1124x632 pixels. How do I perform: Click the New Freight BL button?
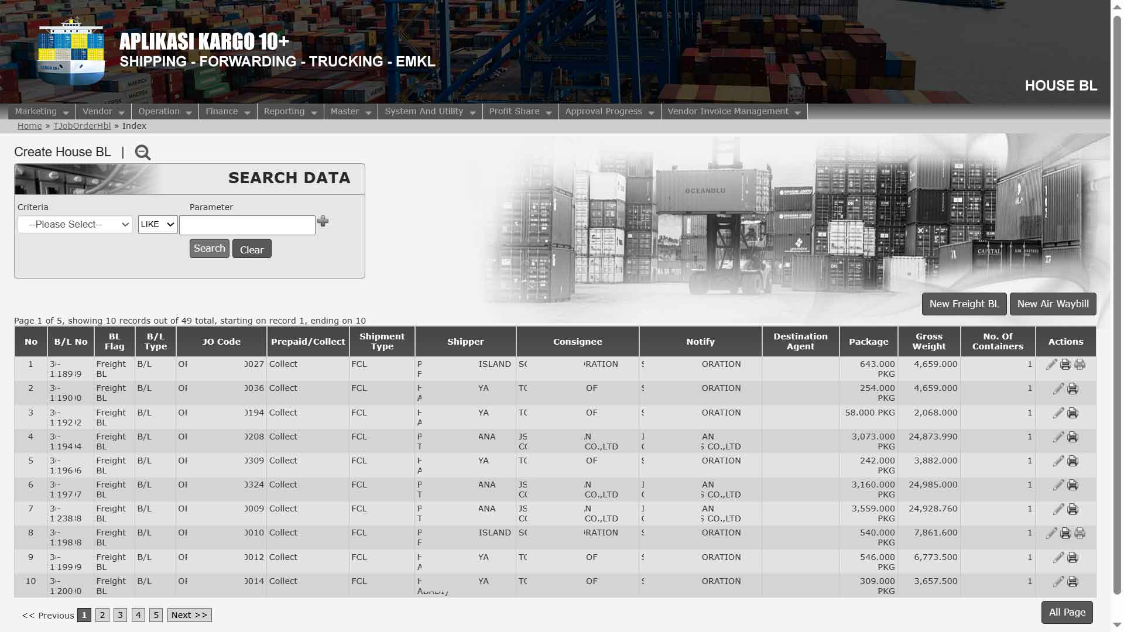(964, 304)
